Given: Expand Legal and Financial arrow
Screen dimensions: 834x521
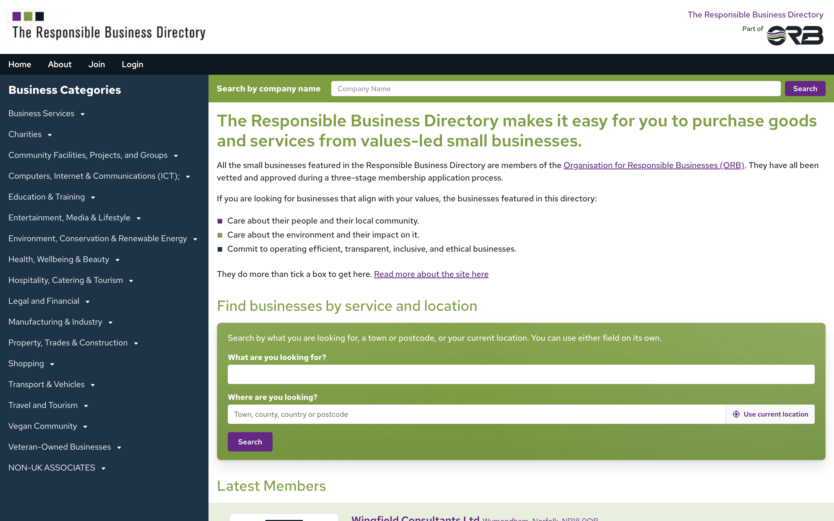Looking at the screenshot, I should coord(88,302).
